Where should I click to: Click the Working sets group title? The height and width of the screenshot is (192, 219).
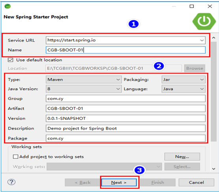coord(26,147)
